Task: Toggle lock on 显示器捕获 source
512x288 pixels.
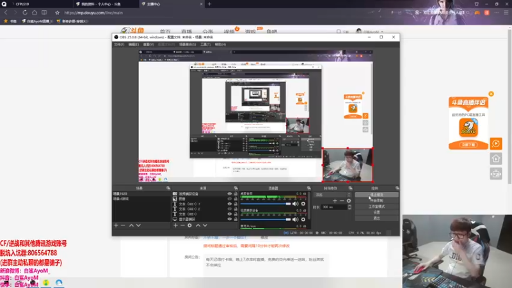Action: coord(236,219)
